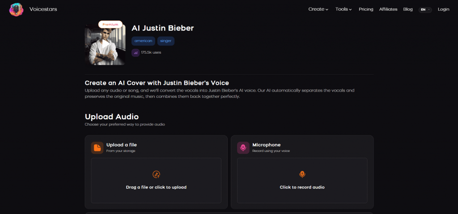Click the Login link

tap(443, 9)
